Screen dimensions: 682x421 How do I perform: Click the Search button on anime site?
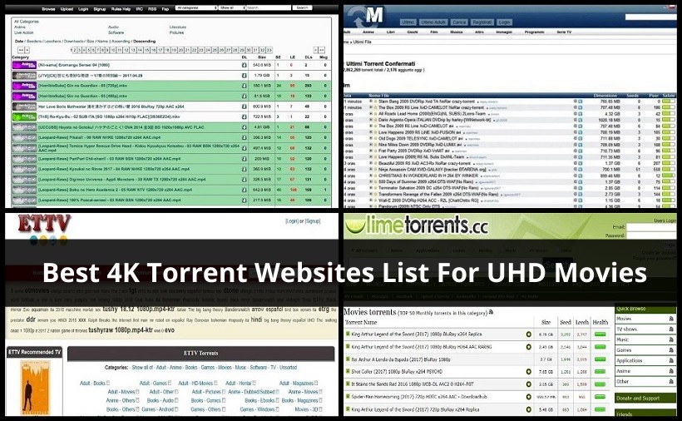[302, 7]
